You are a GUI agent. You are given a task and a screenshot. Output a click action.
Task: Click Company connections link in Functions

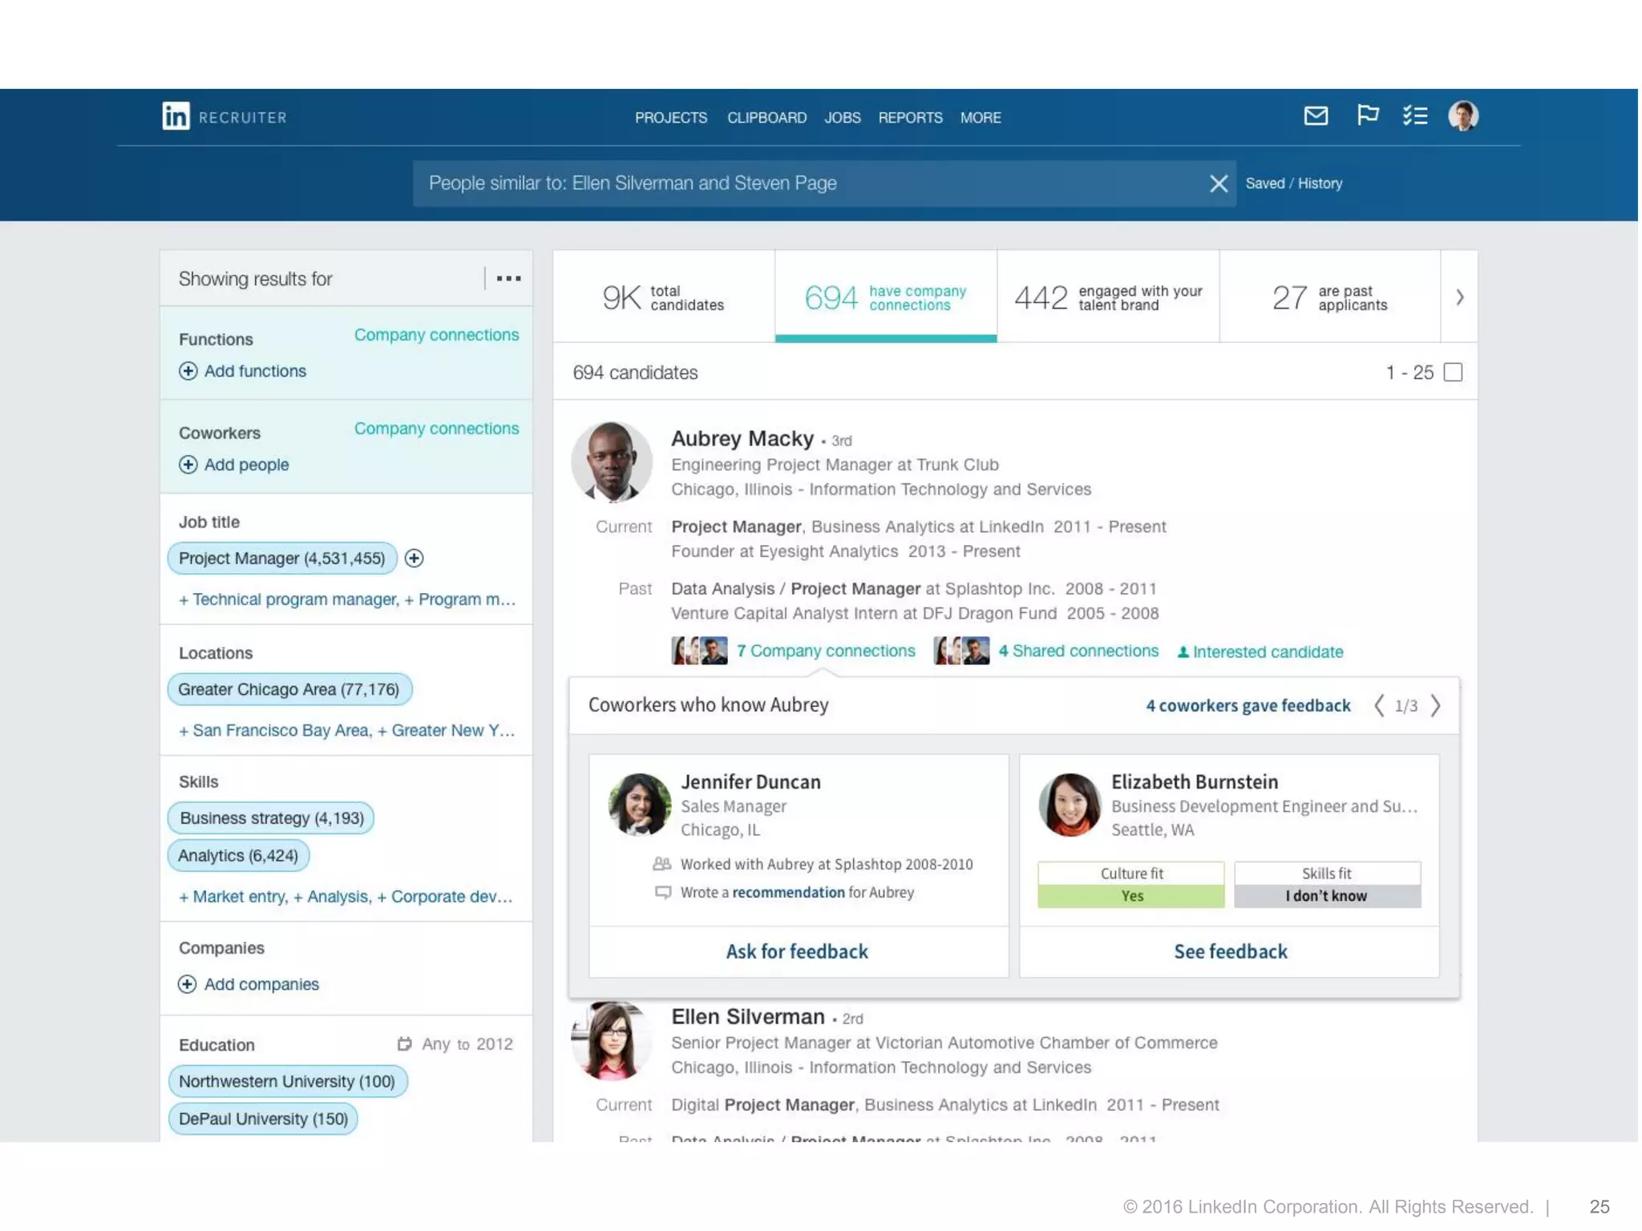tap(436, 335)
